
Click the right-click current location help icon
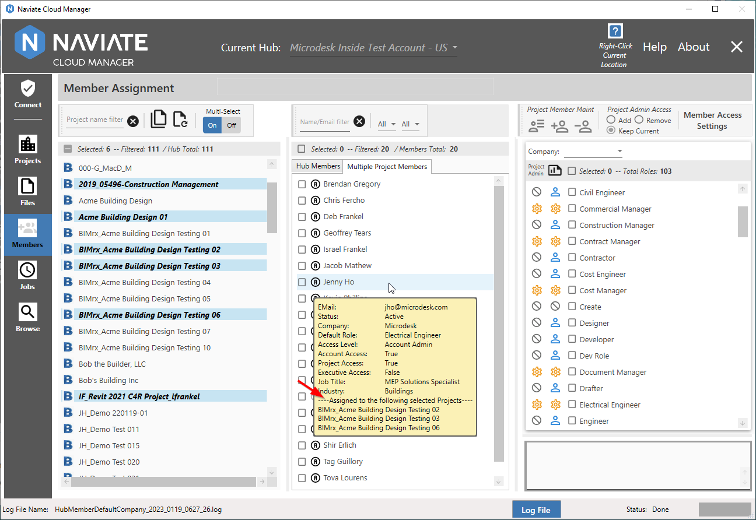(x=615, y=31)
